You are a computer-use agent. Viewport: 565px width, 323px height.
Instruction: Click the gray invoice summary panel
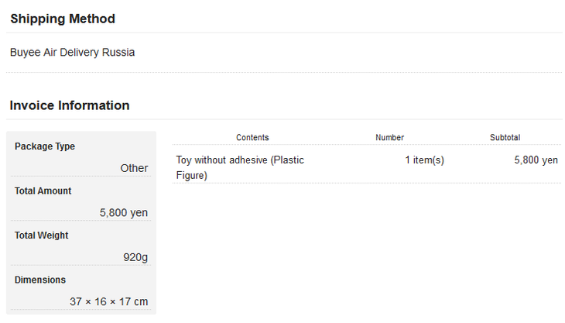pos(81,223)
